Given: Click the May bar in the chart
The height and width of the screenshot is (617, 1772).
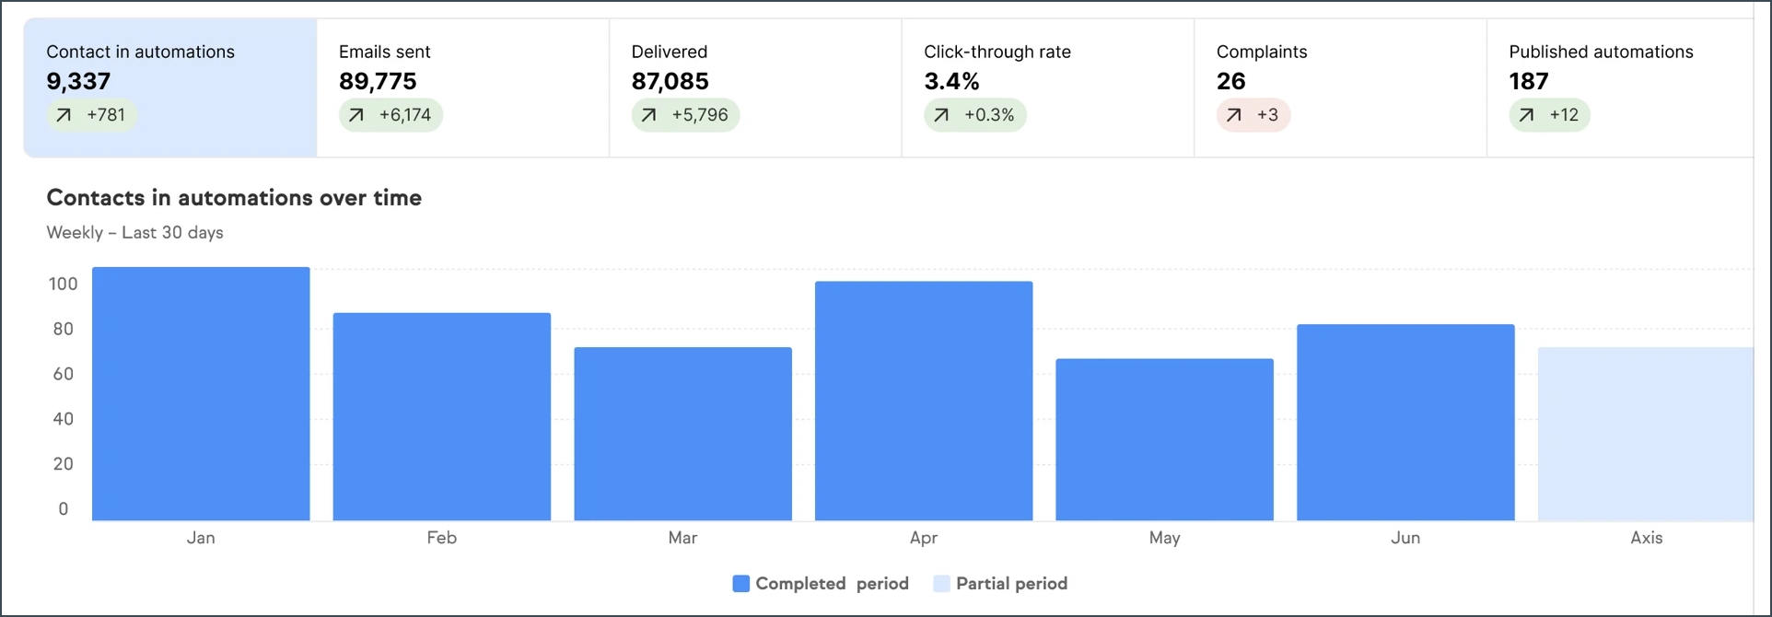Looking at the screenshot, I should 1165,440.
